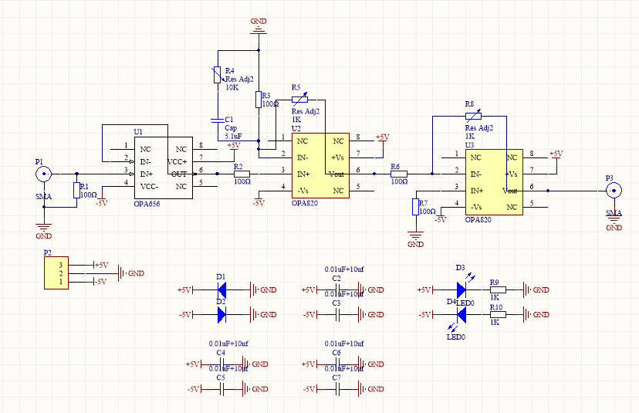
Task: Select the 10K value under R4
Action: point(232,87)
